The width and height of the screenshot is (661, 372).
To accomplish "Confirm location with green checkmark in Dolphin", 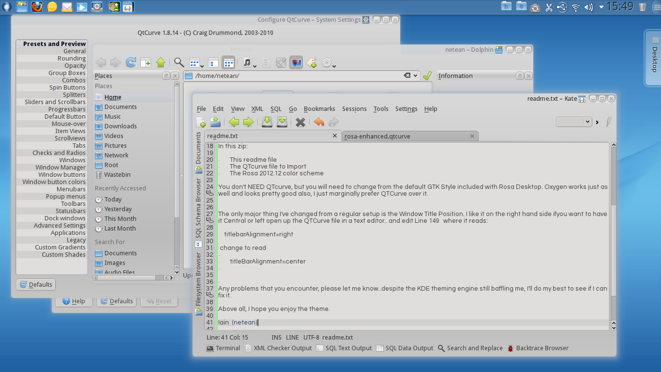I will (427, 76).
